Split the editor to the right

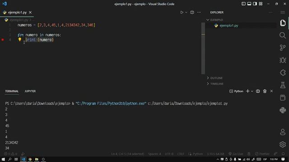pos(192,12)
